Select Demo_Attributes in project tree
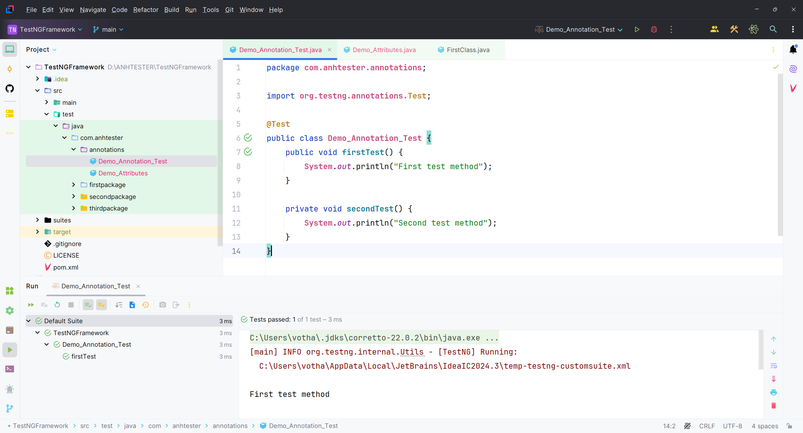Screen dimensions: 803x433 point(123,173)
